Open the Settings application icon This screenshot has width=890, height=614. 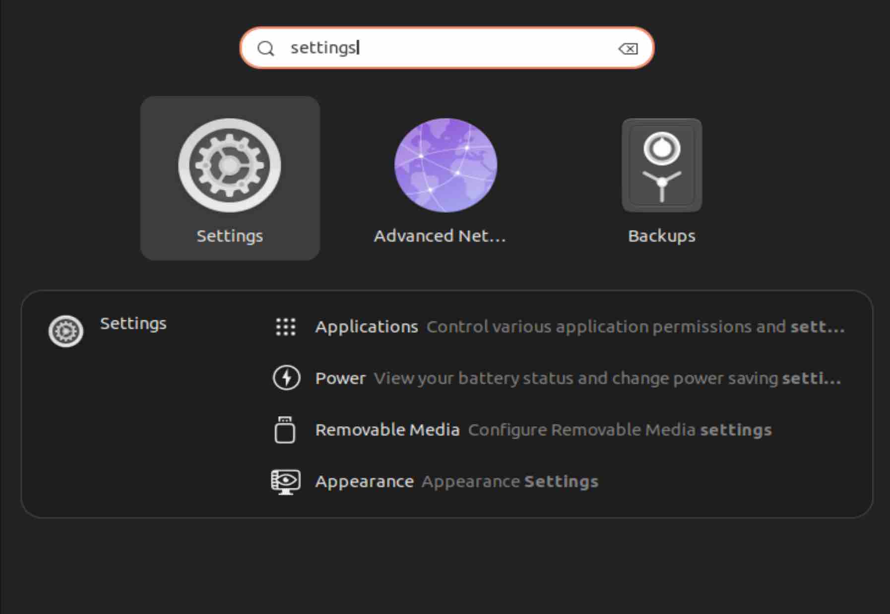coord(230,166)
